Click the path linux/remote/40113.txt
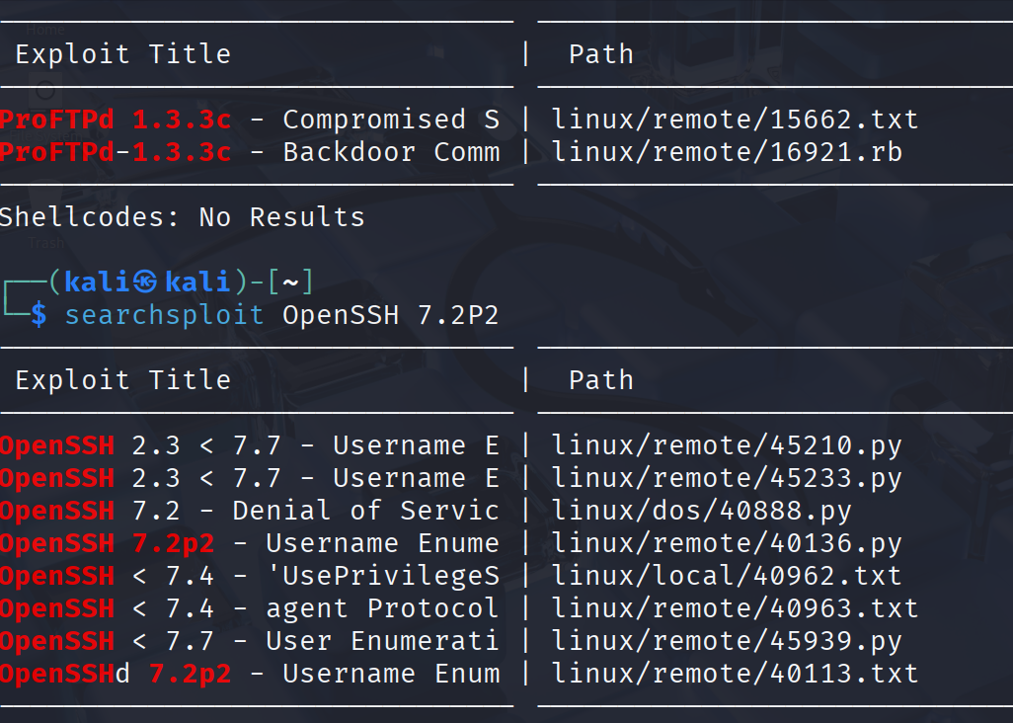 coord(735,674)
